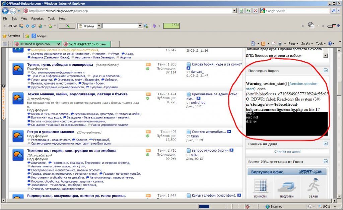
Task: Click the go-to-last-post arrow beside Спортен автомобил
Action: click(x=229, y=132)
